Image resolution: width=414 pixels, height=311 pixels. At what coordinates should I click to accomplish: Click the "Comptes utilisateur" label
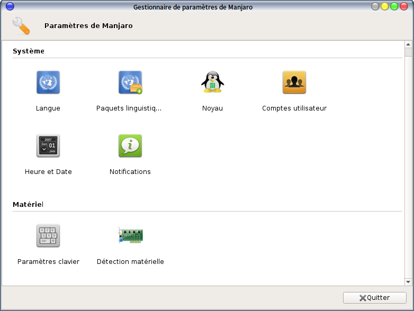click(x=294, y=108)
